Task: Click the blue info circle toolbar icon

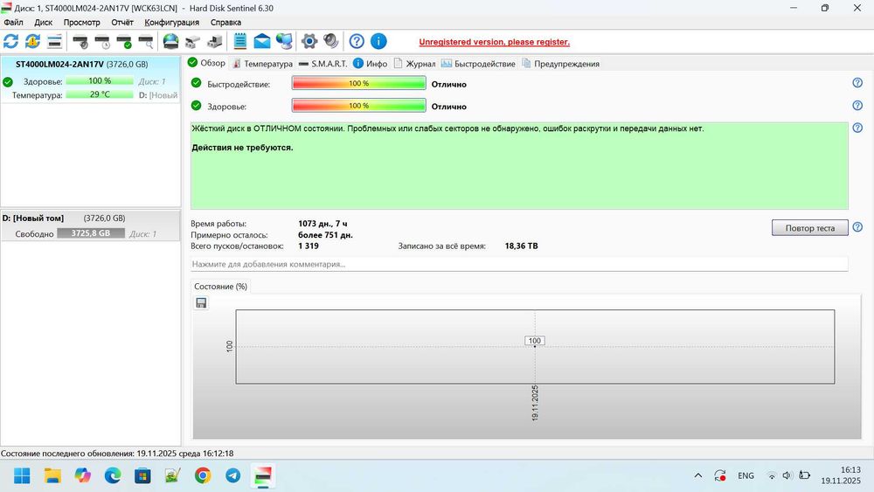Action: pyautogui.click(x=378, y=41)
